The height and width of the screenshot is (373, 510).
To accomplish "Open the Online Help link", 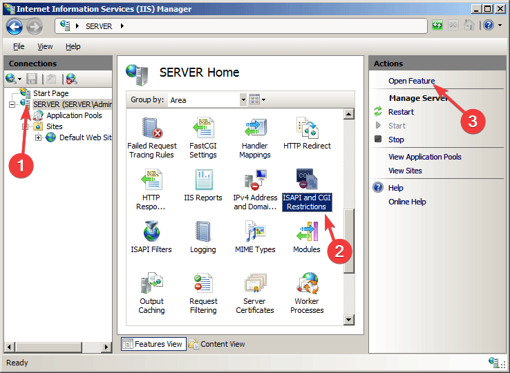I will pos(407,202).
